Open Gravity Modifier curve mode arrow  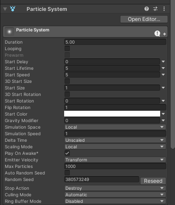click(163, 120)
